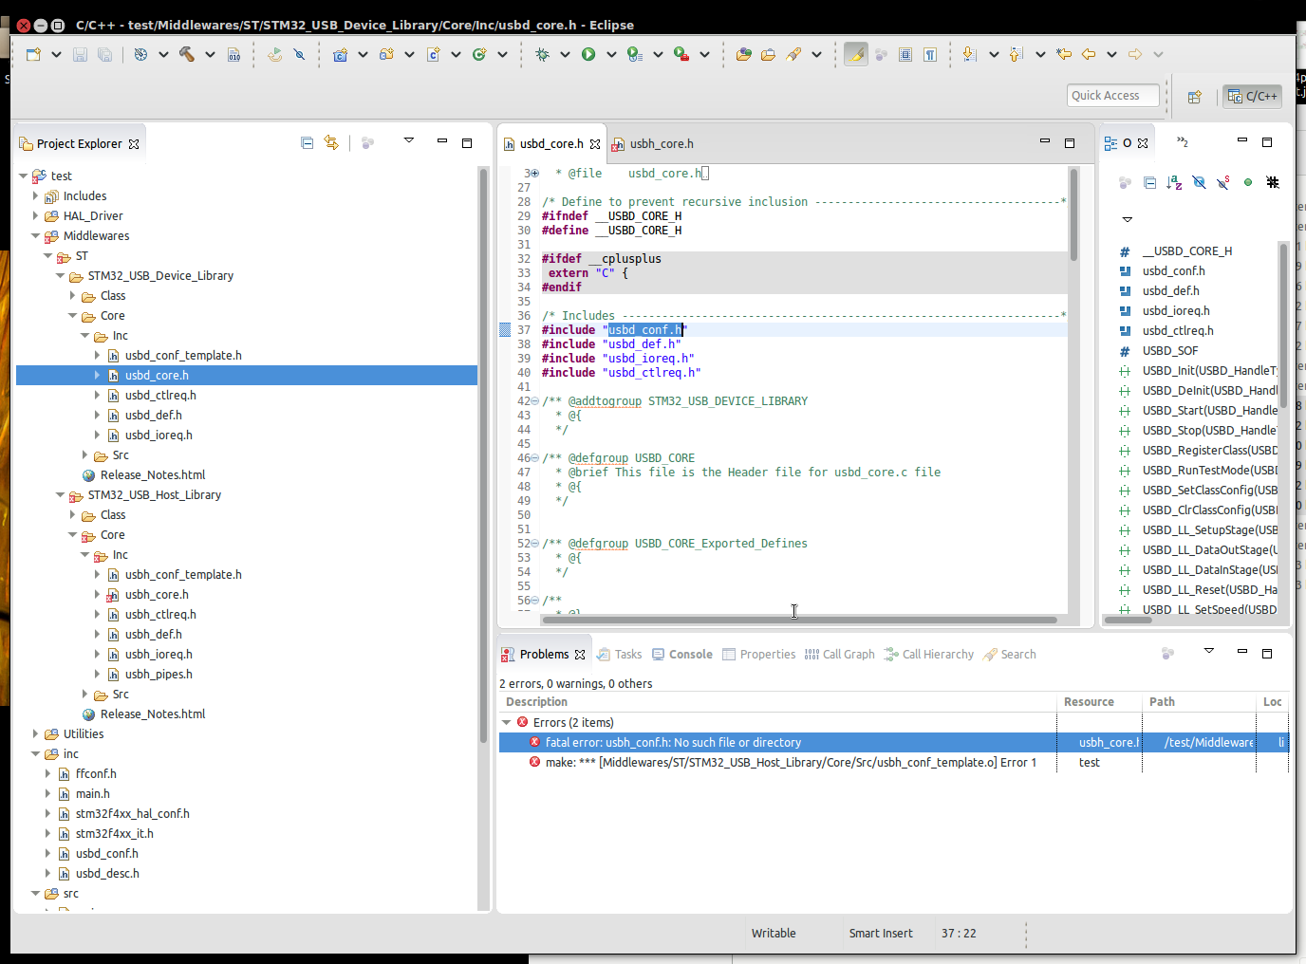Expand the Utilities folder node
The image size is (1306, 964).
coord(36,734)
